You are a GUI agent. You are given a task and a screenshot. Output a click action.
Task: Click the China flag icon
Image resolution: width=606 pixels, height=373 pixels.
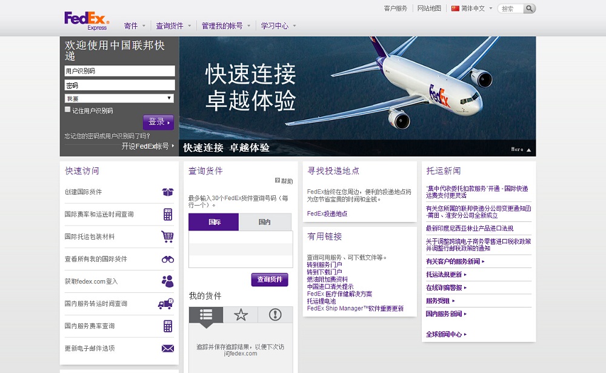[455, 8]
